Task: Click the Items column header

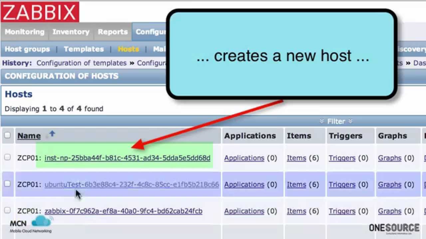Action: tap(299, 136)
